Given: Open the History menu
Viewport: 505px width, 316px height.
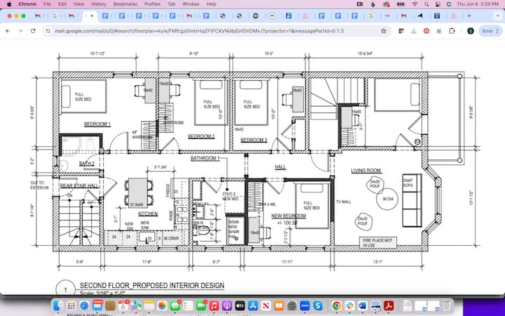Looking at the screenshot, I should 99,4.
